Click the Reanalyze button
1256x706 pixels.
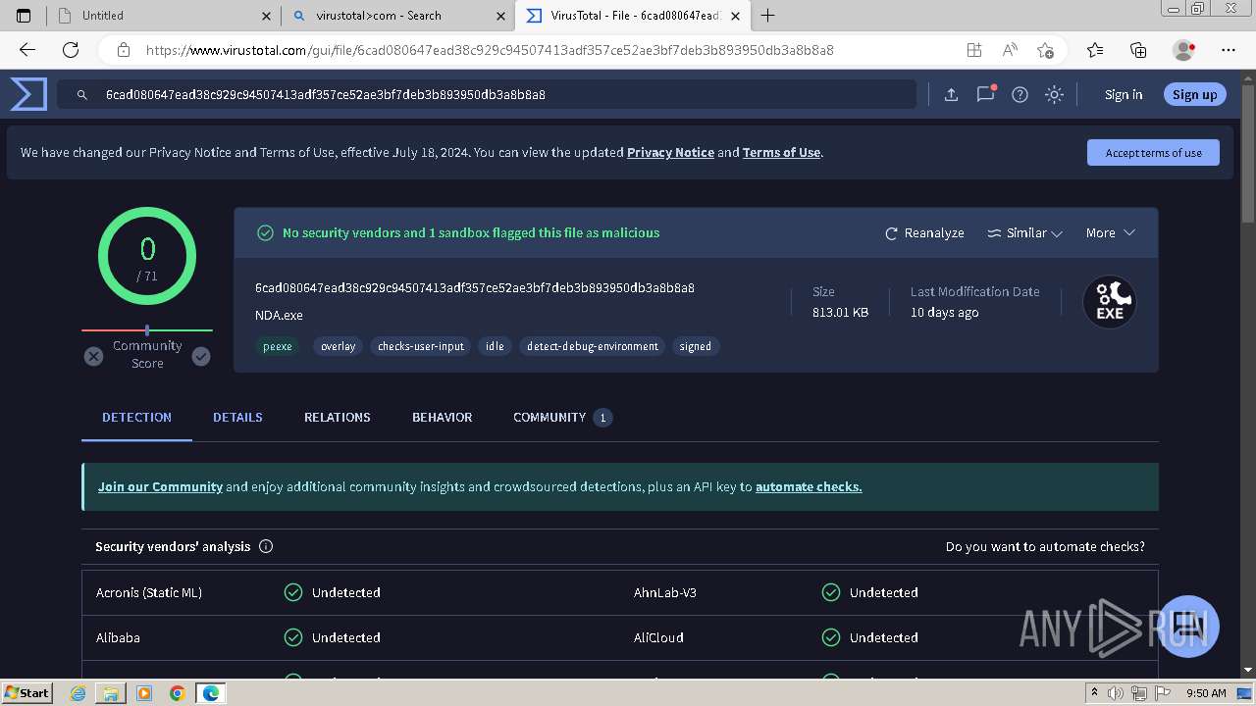tap(924, 233)
